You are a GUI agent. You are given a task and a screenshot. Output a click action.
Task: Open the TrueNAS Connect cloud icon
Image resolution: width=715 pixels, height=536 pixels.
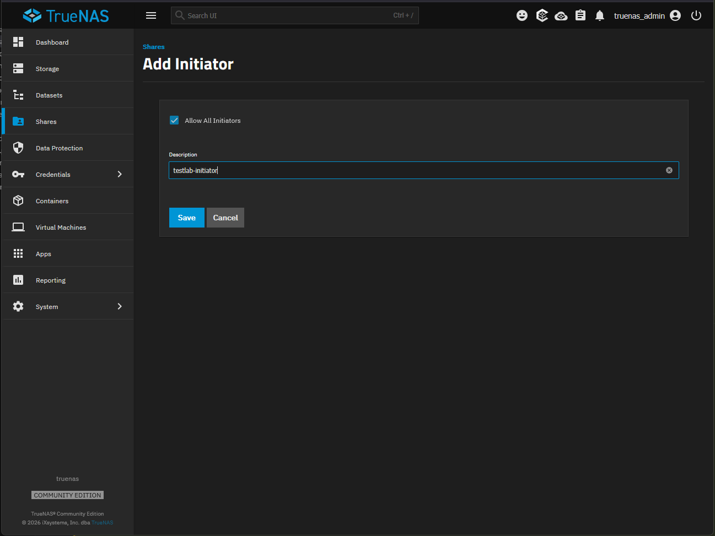point(561,15)
